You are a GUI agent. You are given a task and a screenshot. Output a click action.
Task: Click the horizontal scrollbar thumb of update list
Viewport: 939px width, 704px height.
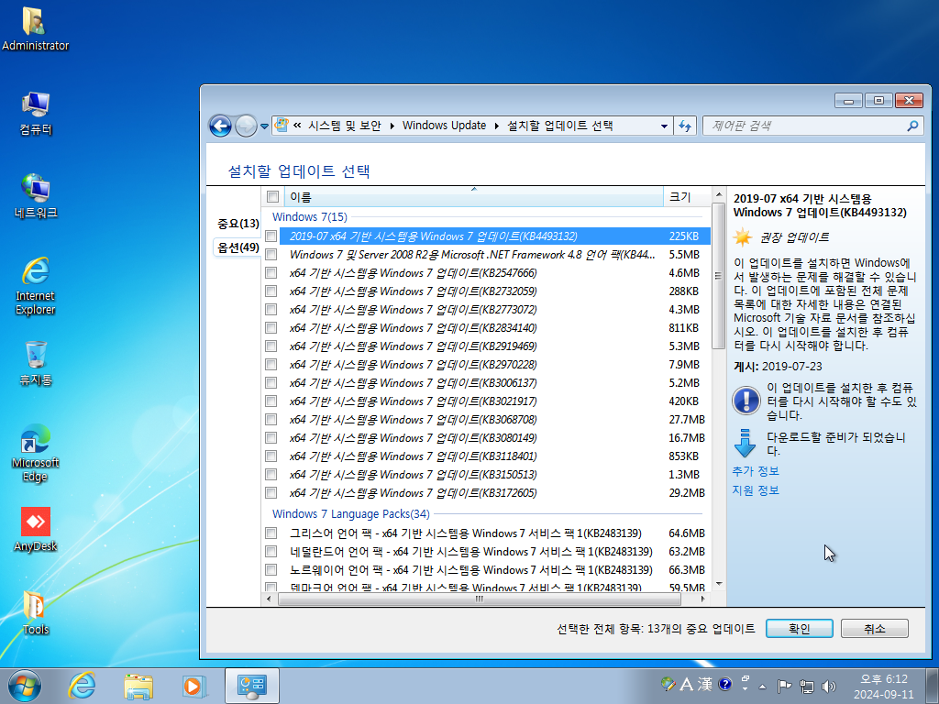pyautogui.click(x=479, y=599)
